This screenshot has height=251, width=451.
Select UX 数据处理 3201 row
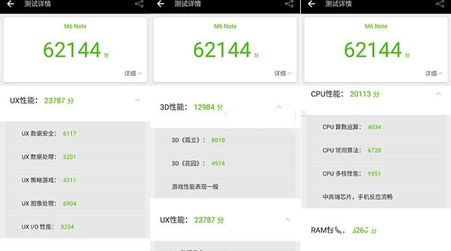pyautogui.click(x=75, y=157)
